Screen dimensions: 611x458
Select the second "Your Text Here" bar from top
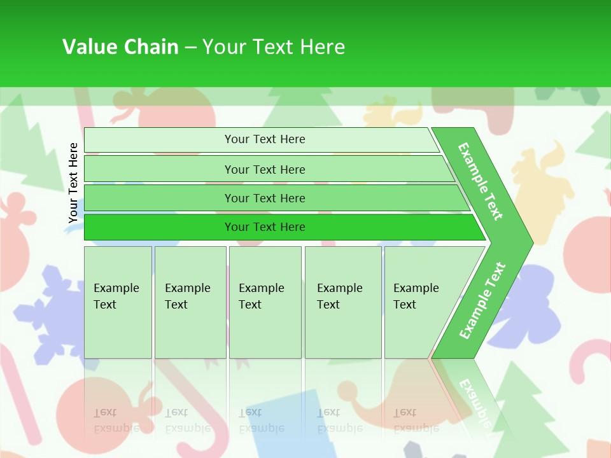coord(265,169)
